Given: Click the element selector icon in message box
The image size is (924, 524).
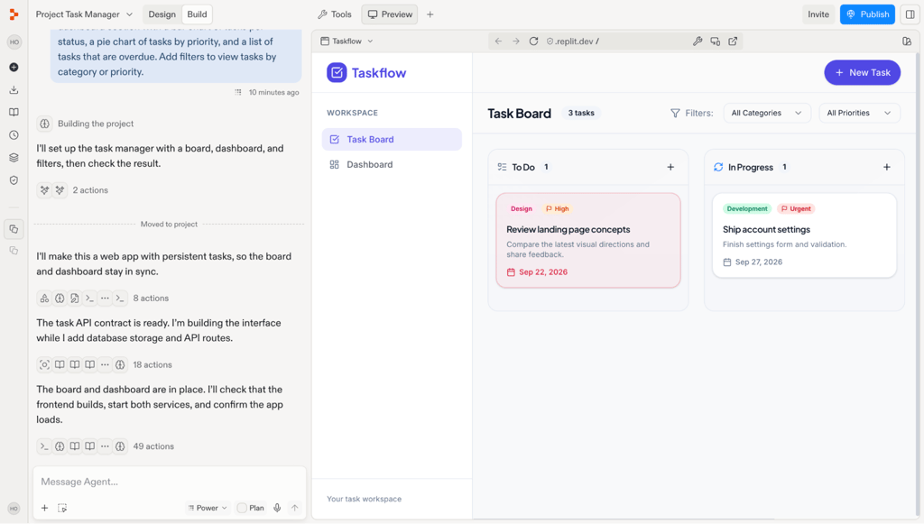Looking at the screenshot, I should [x=62, y=508].
